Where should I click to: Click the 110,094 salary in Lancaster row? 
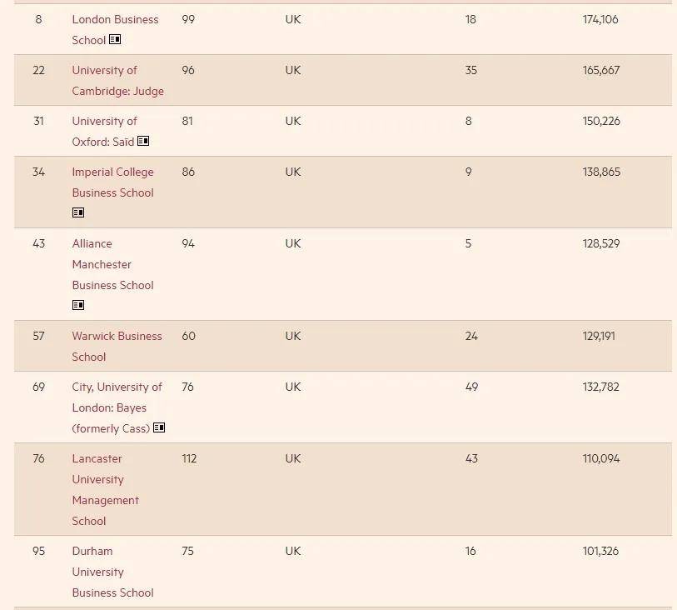click(x=601, y=458)
